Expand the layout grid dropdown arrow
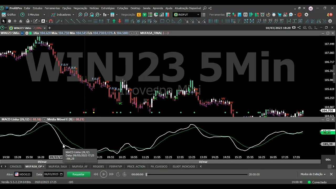 [x=117, y=15]
